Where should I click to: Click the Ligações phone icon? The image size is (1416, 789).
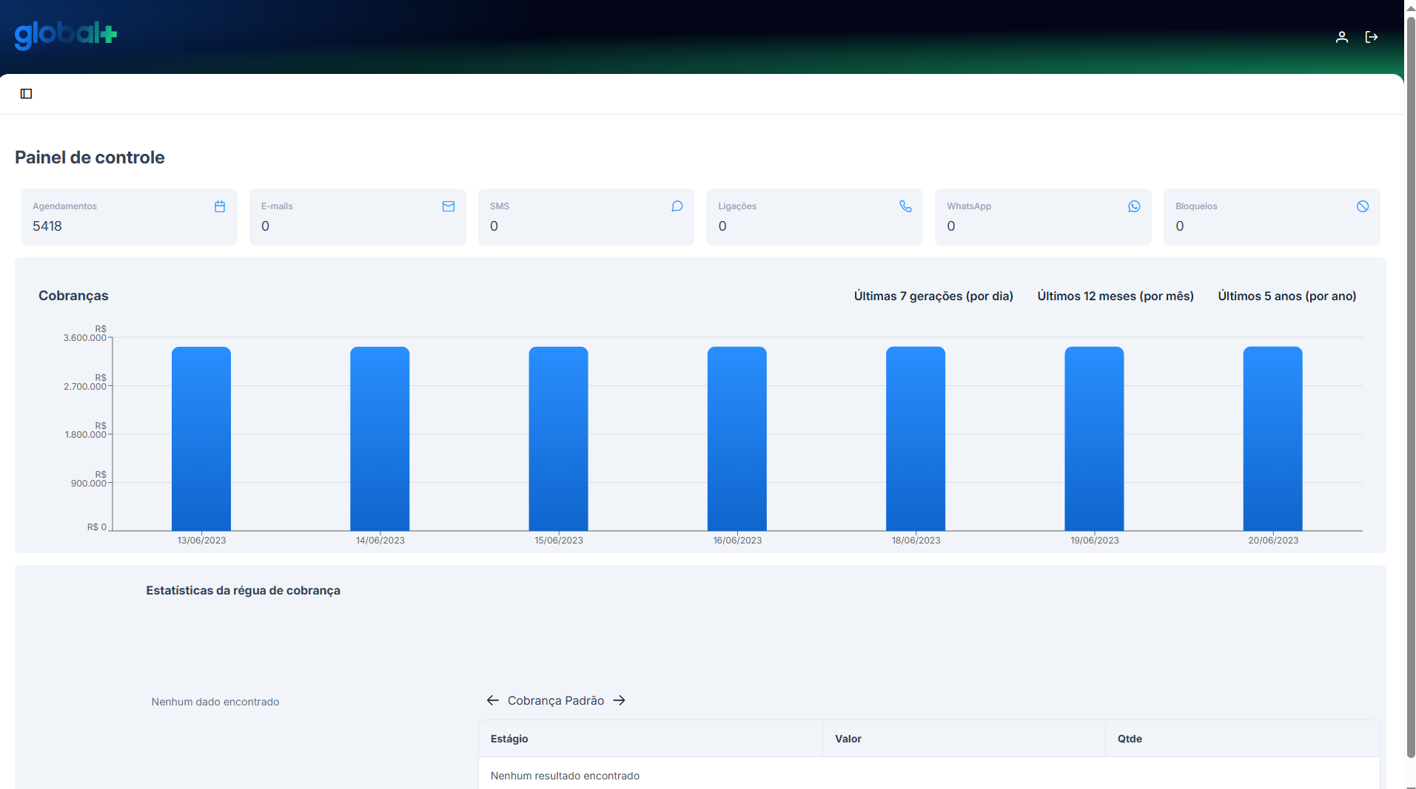click(905, 207)
